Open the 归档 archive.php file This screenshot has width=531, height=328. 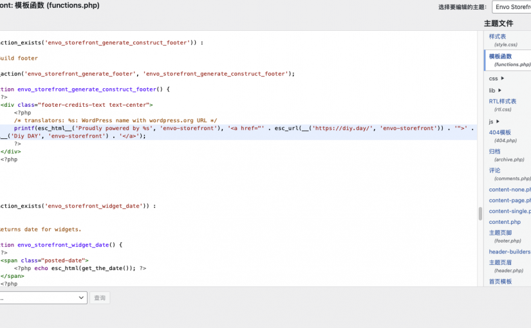coord(494,152)
